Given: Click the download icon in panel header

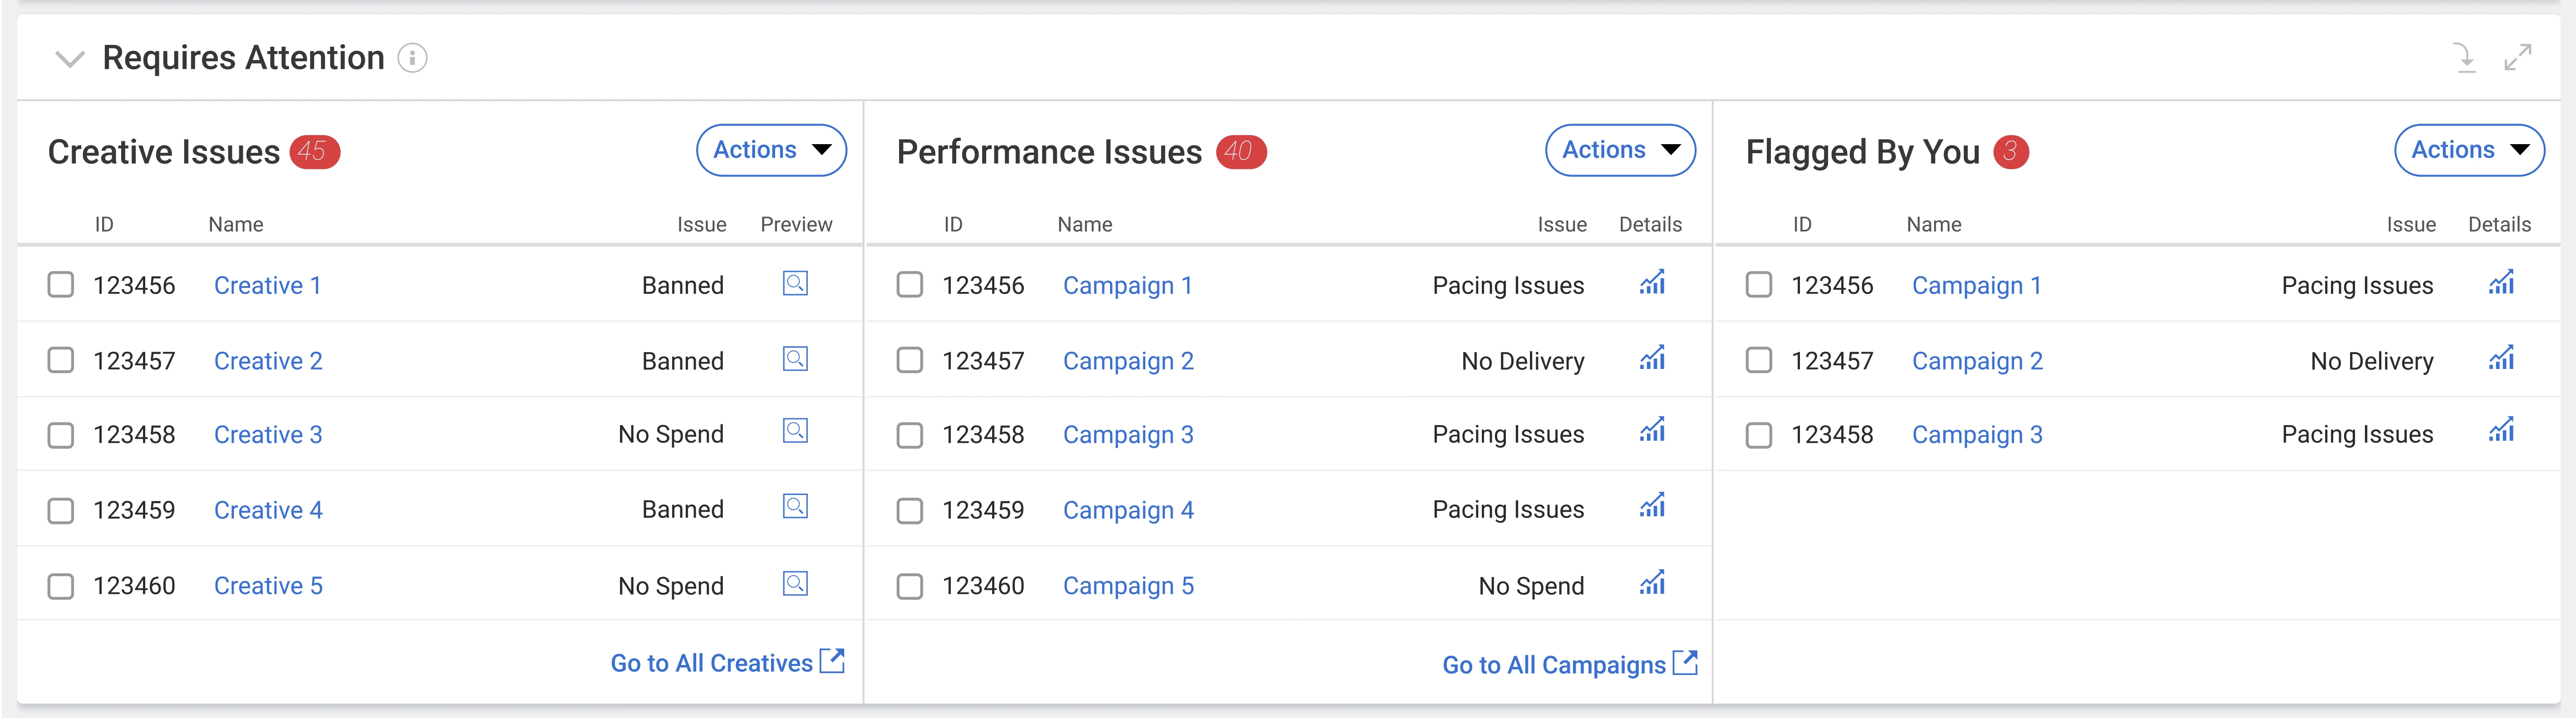Looking at the screenshot, I should [2465, 58].
